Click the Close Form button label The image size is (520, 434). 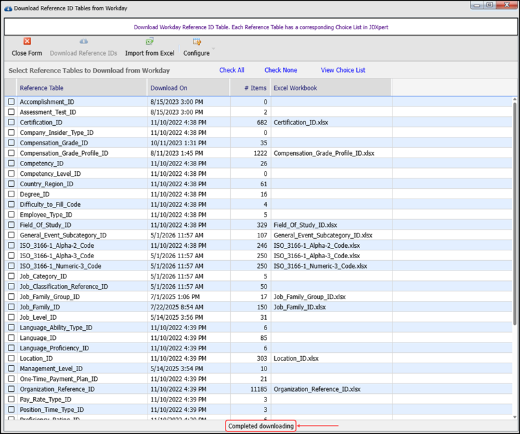27,53
